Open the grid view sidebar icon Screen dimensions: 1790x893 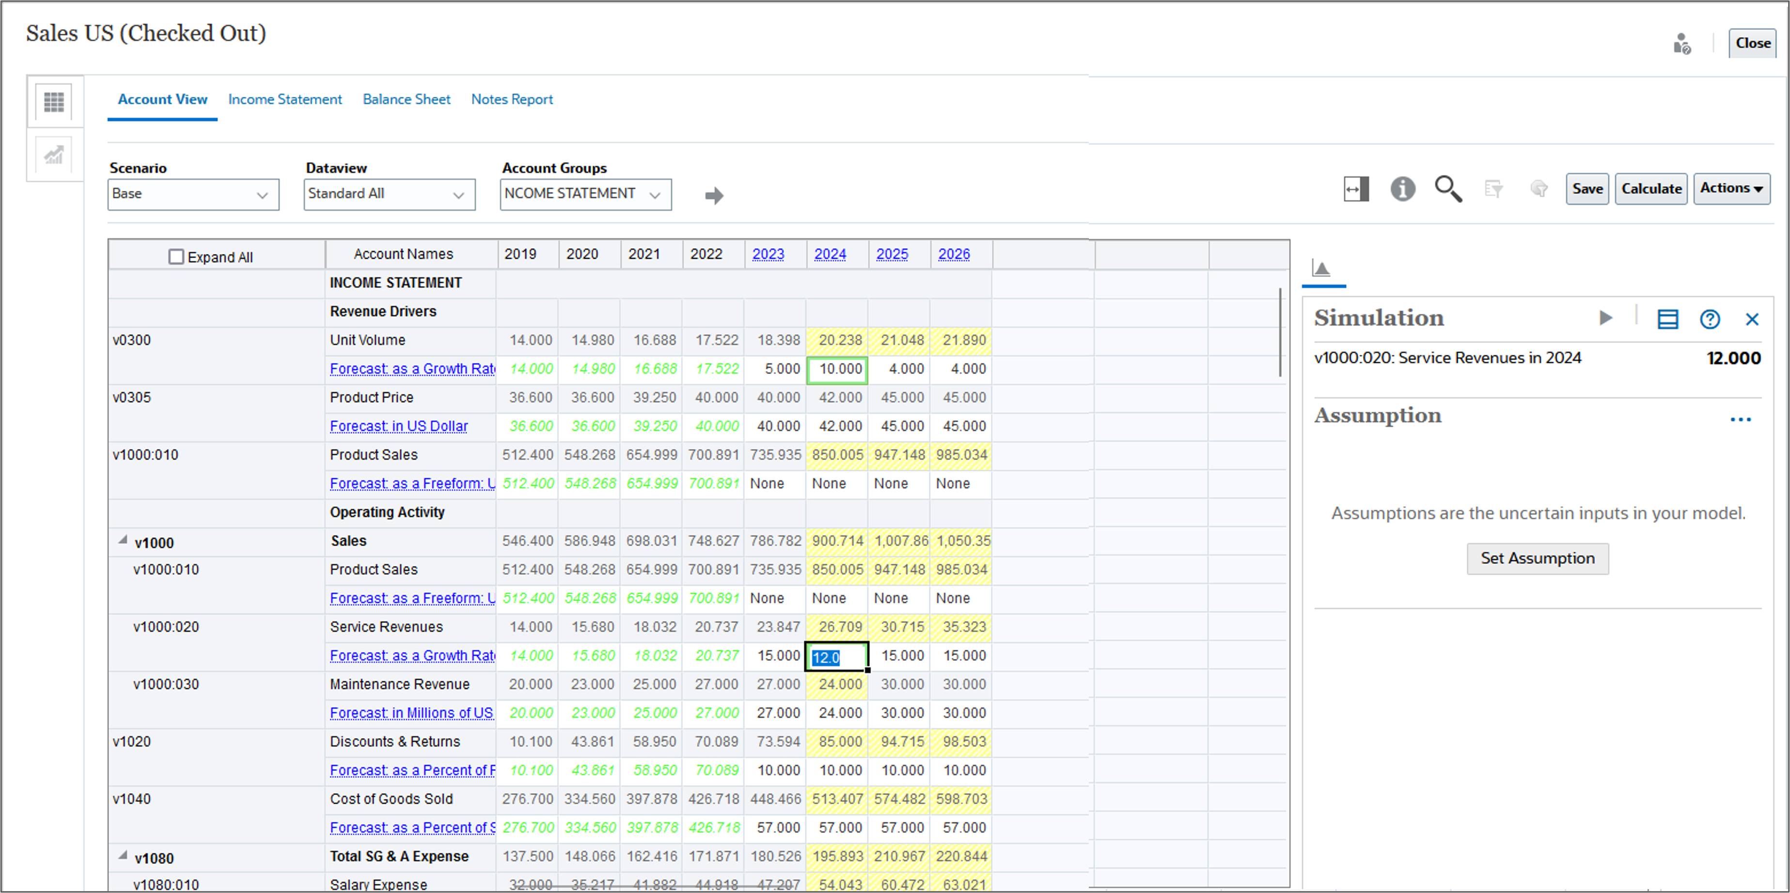54,101
